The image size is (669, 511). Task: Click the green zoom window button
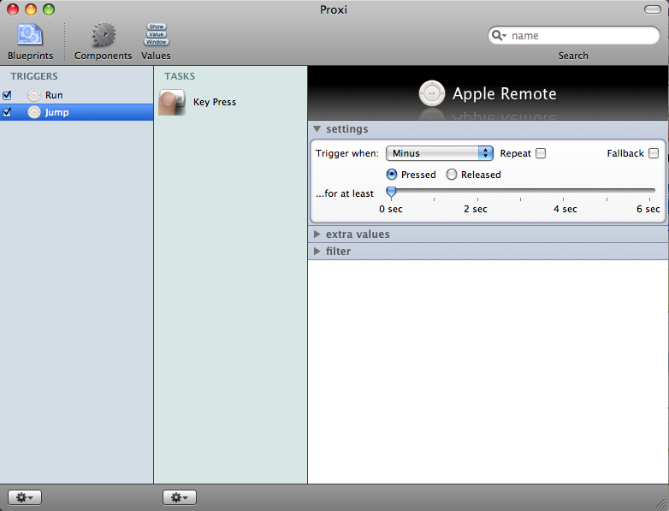[x=49, y=9]
